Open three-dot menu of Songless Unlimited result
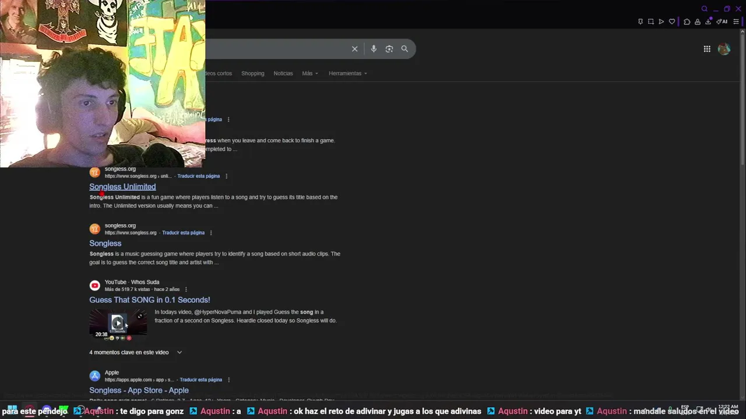 pos(226,176)
